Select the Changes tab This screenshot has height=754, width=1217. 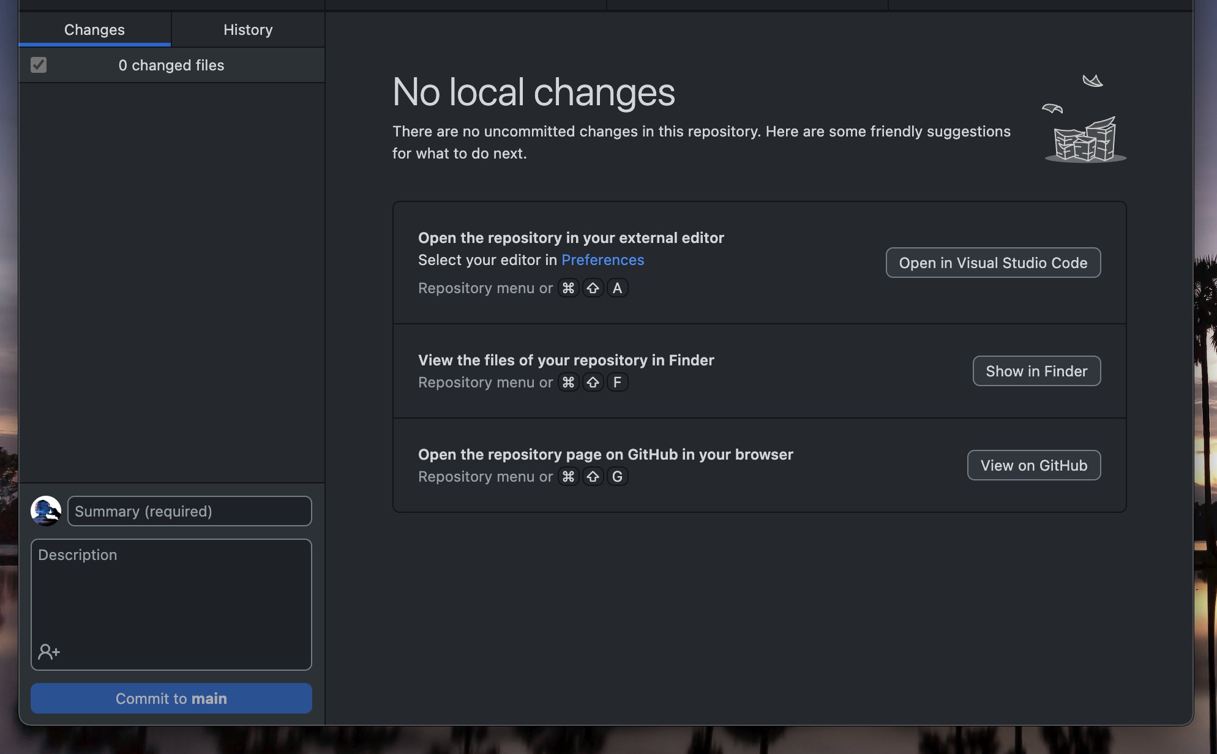(94, 29)
